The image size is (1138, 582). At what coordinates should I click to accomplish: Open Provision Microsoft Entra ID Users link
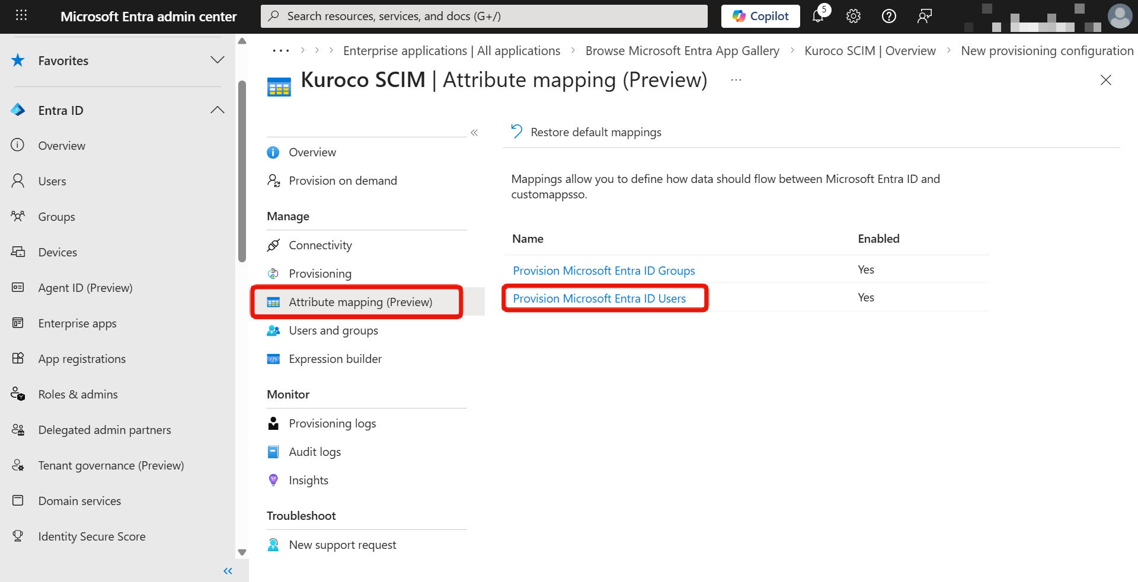[x=599, y=298]
